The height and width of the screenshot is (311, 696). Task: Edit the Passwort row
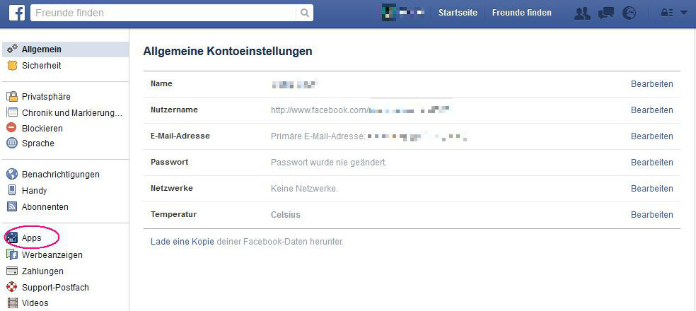651,163
